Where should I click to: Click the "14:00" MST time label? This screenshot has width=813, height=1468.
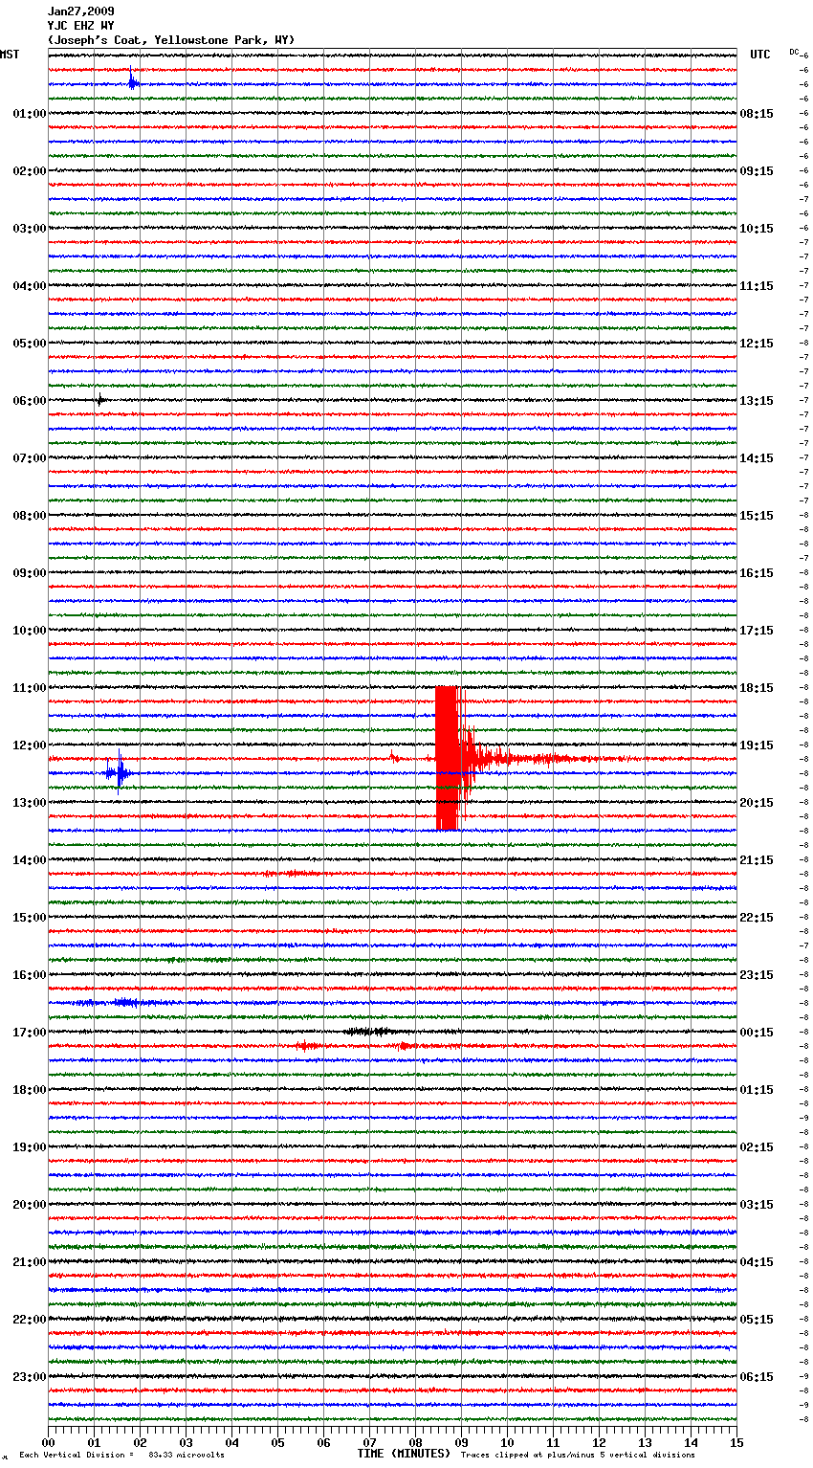pos(29,860)
